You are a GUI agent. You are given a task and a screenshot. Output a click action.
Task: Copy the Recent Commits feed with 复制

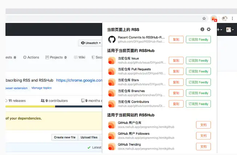tap(176, 39)
